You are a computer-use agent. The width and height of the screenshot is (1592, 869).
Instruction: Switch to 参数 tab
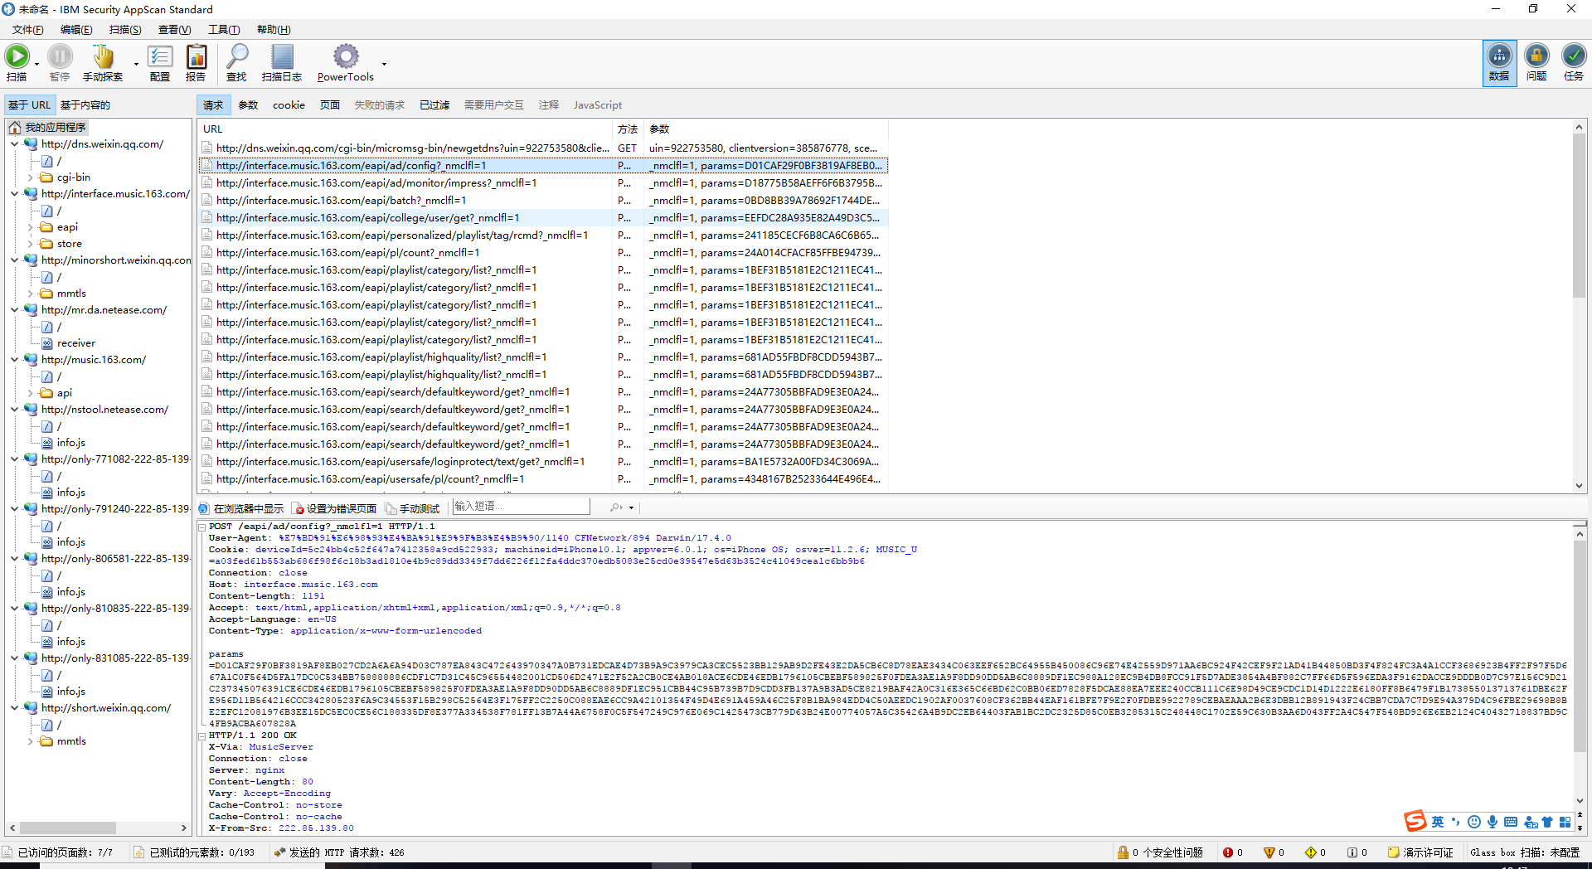pos(248,105)
